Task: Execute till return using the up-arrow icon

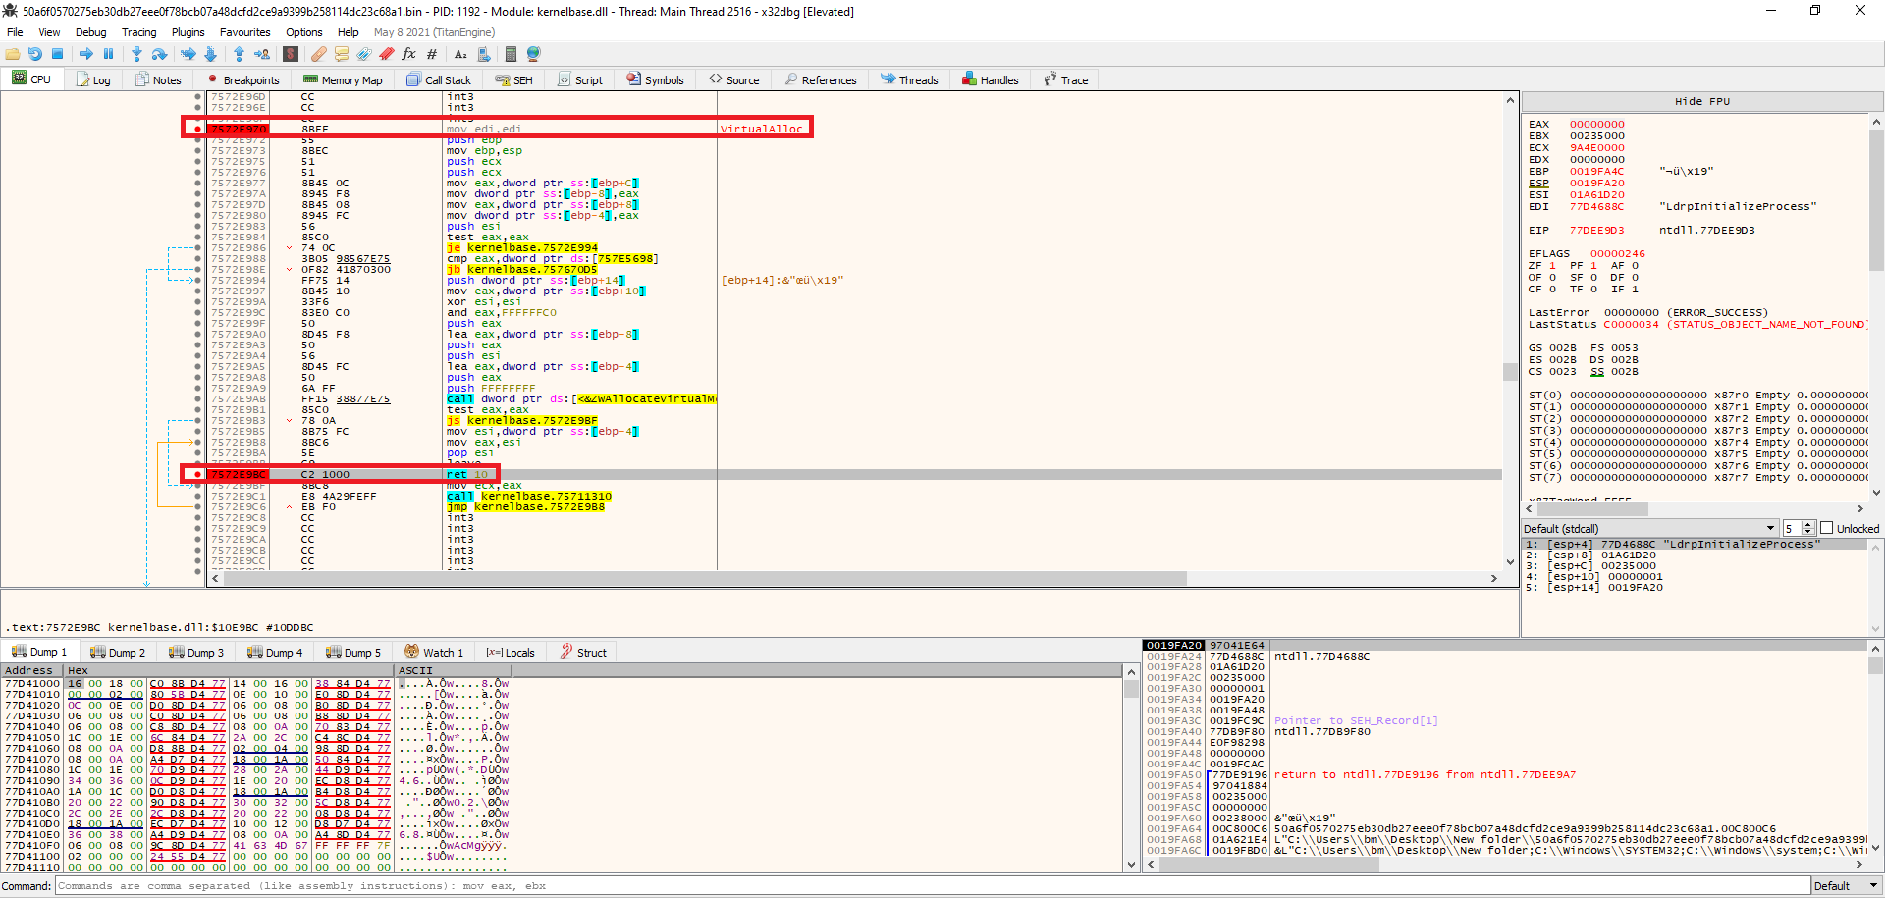Action: pyautogui.click(x=241, y=54)
